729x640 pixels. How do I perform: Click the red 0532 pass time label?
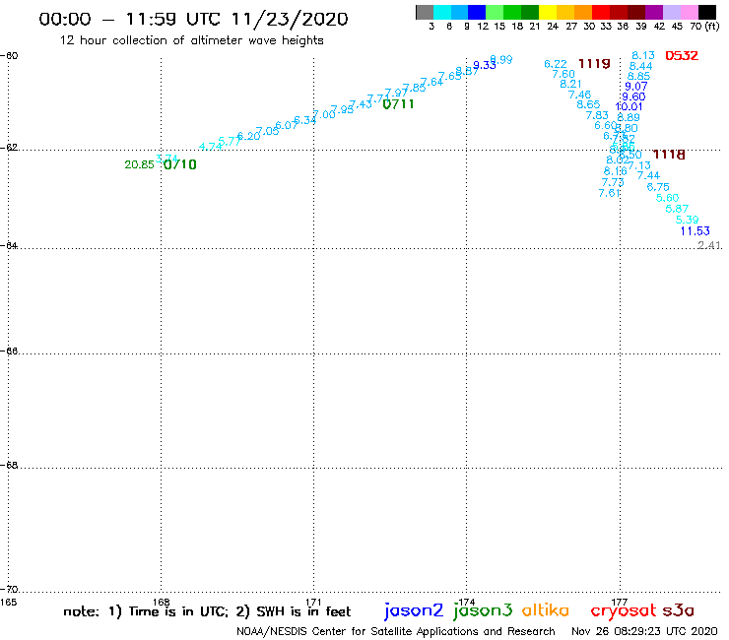(682, 56)
